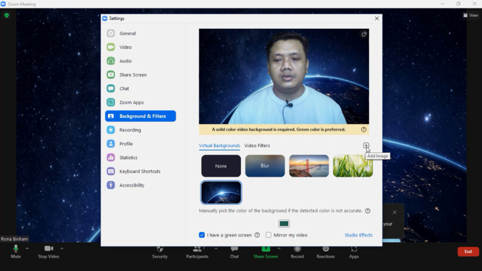Image resolution: width=482 pixels, height=271 pixels.
Task: Open Apps in meeting toolbar
Action: pyautogui.click(x=354, y=252)
